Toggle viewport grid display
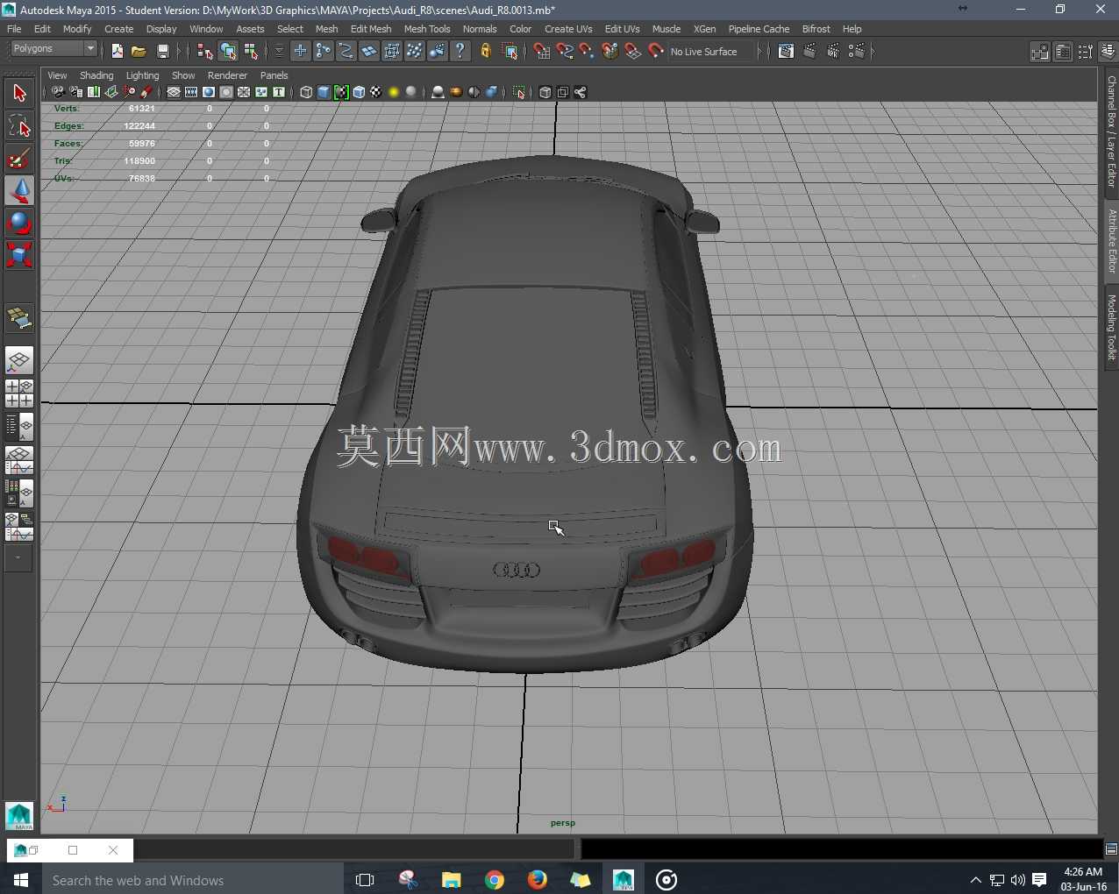 [x=174, y=92]
